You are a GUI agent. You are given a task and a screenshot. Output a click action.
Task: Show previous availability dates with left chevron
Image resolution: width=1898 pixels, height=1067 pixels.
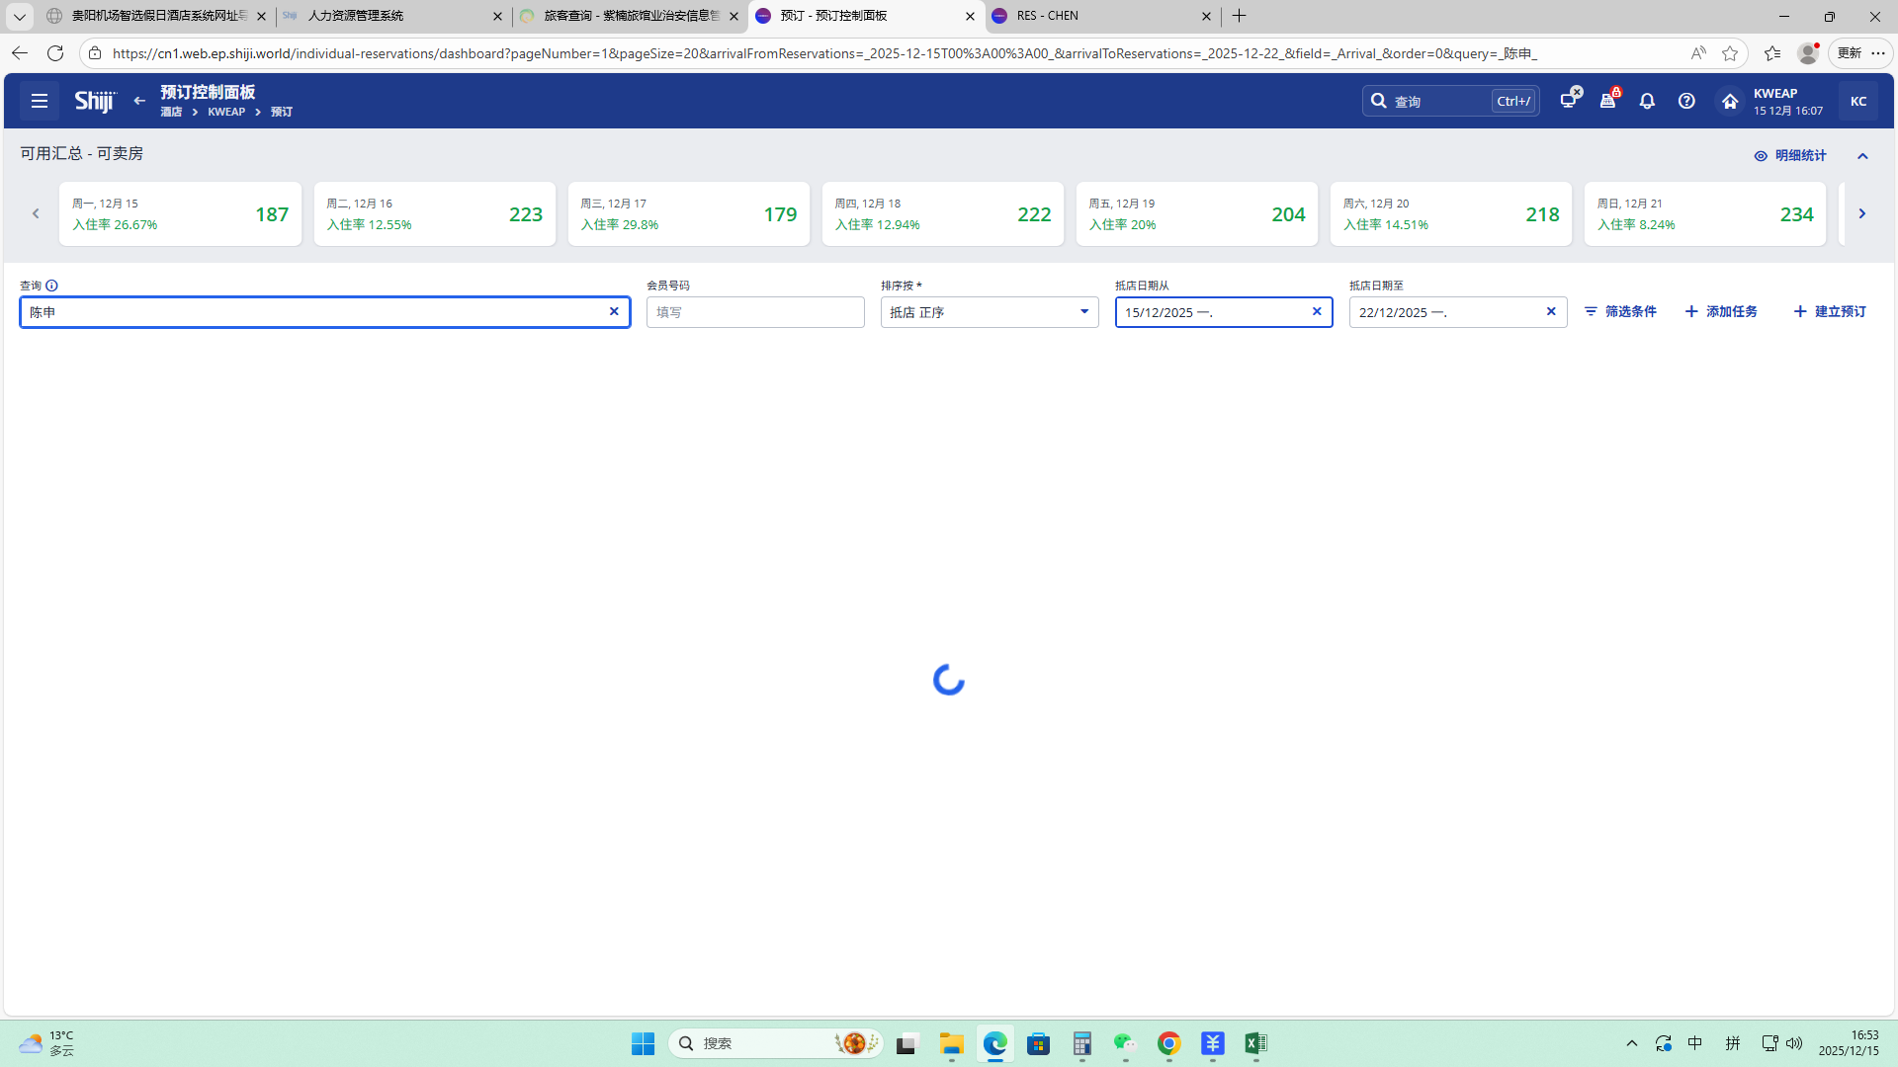pos(36,213)
